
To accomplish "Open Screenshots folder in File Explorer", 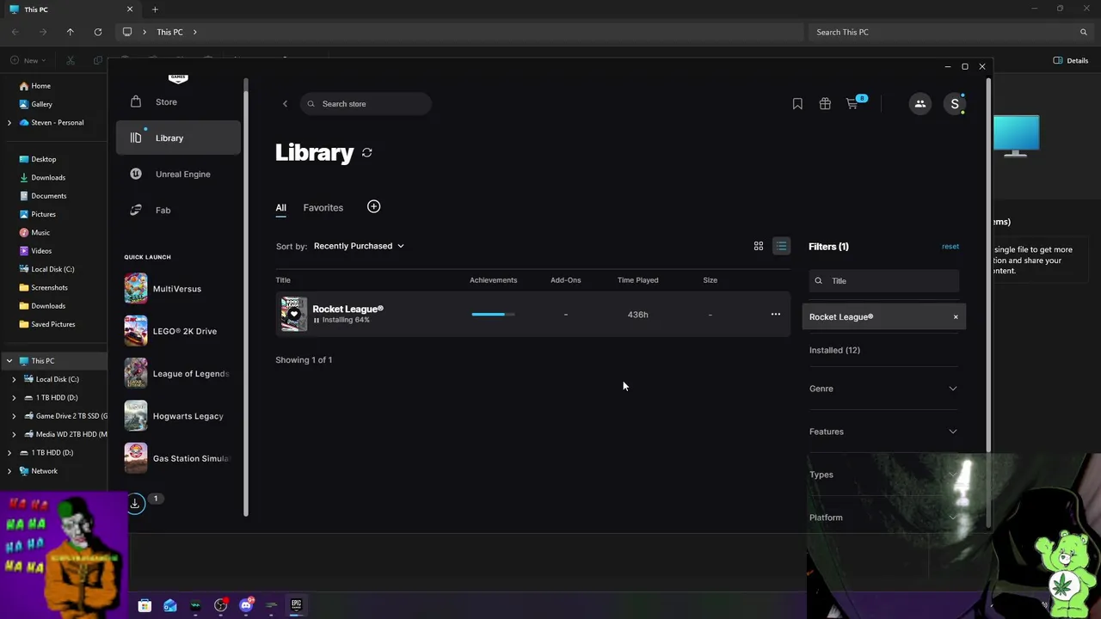I will tap(49, 288).
